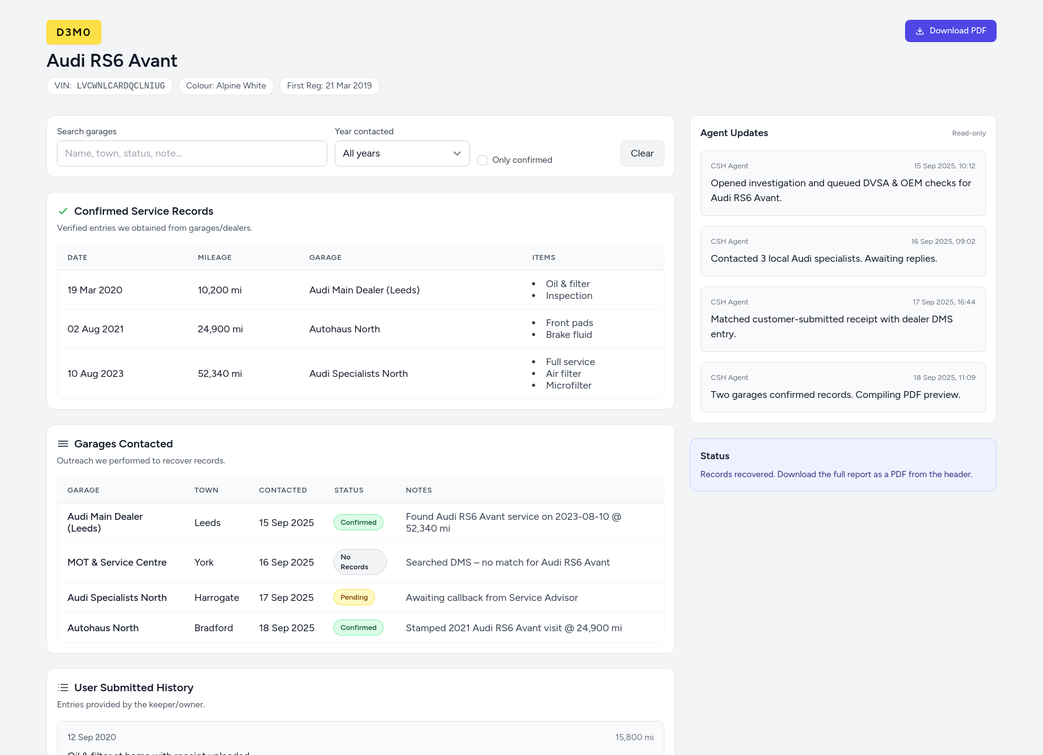This screenshot has height=755, width=1043.
Task: Click the Pending status badge for Audi Specialists North
Action: (354, 597)
